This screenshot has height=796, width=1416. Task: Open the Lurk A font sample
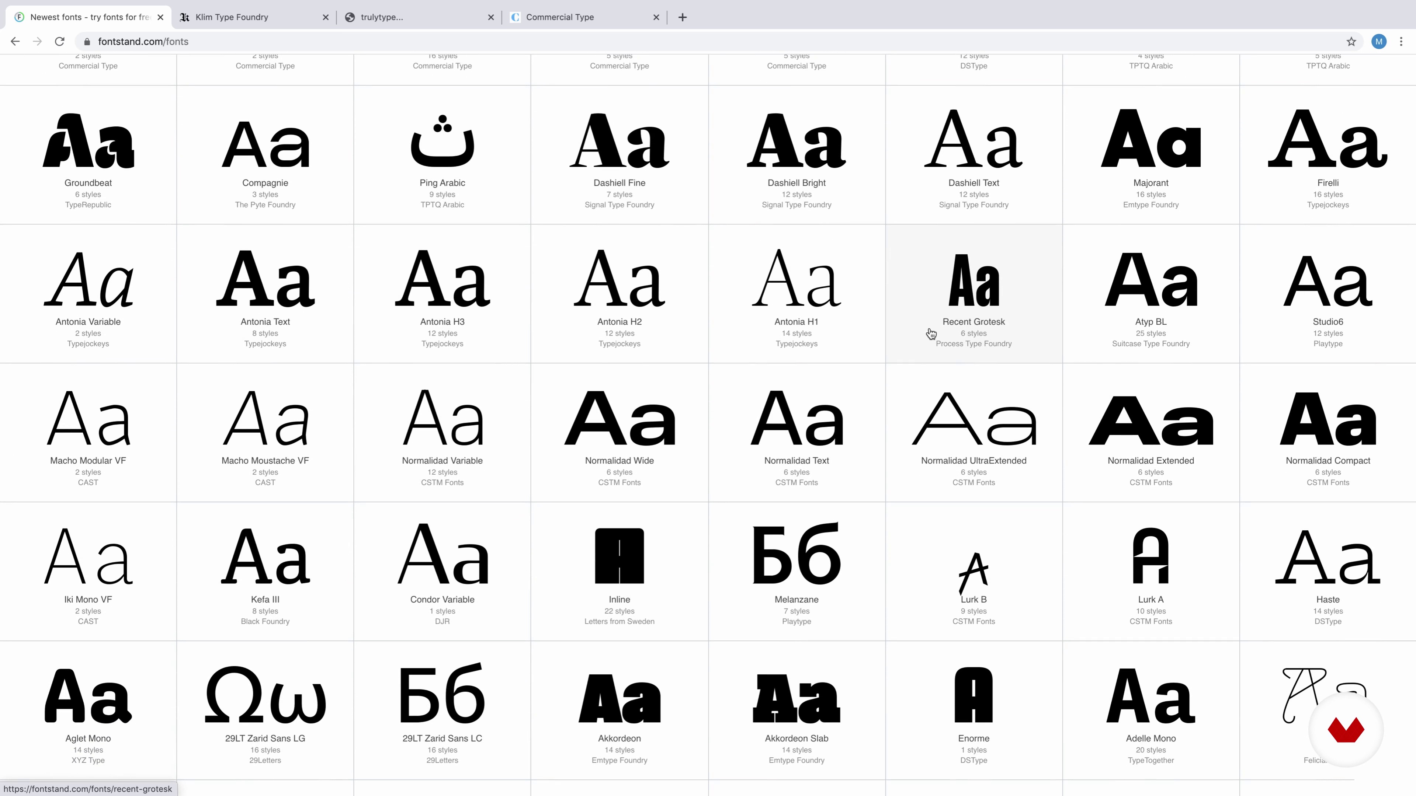point(1150,555)
